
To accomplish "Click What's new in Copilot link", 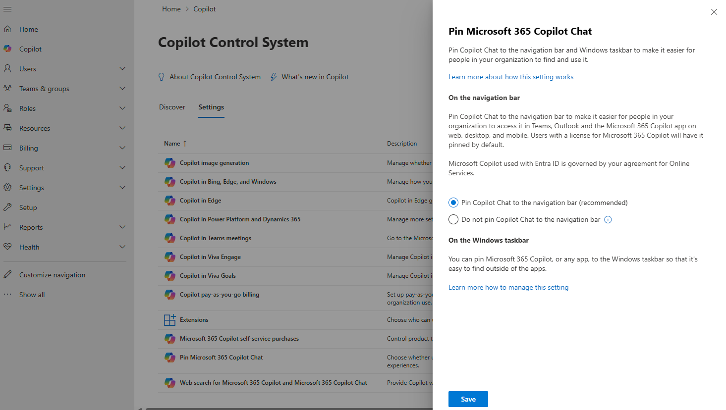I will (315, 77).
